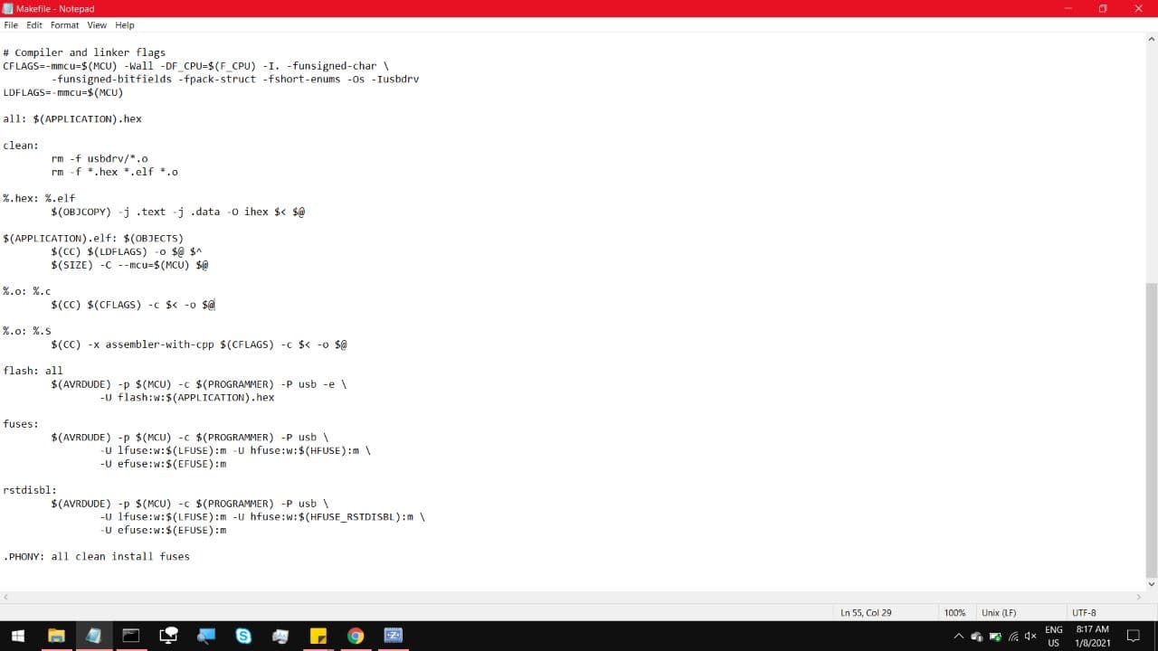Open the Edit menu
The height and width of the screenshot is (651, 1158).
(34, 25)
